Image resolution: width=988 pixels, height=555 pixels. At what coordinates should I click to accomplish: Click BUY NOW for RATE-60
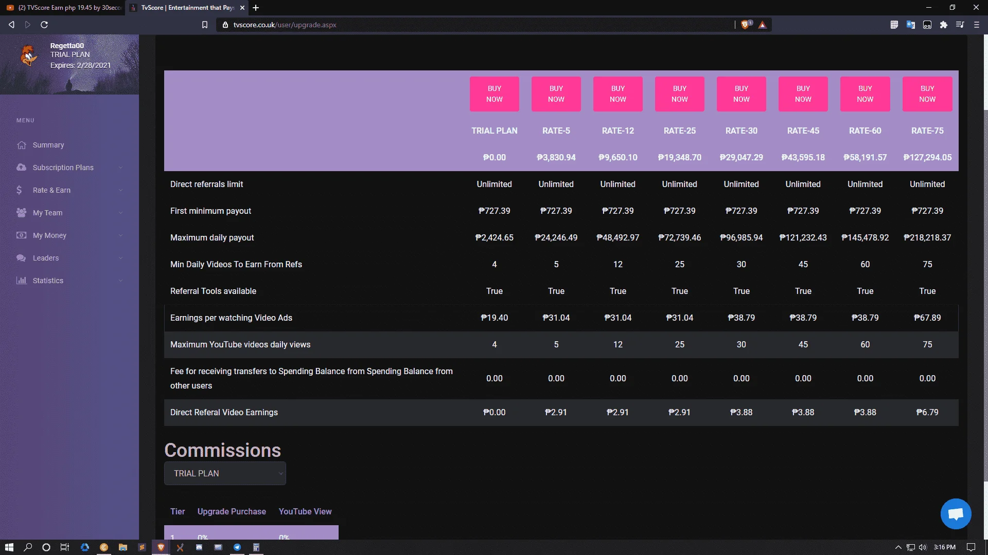tap(865, 94)
